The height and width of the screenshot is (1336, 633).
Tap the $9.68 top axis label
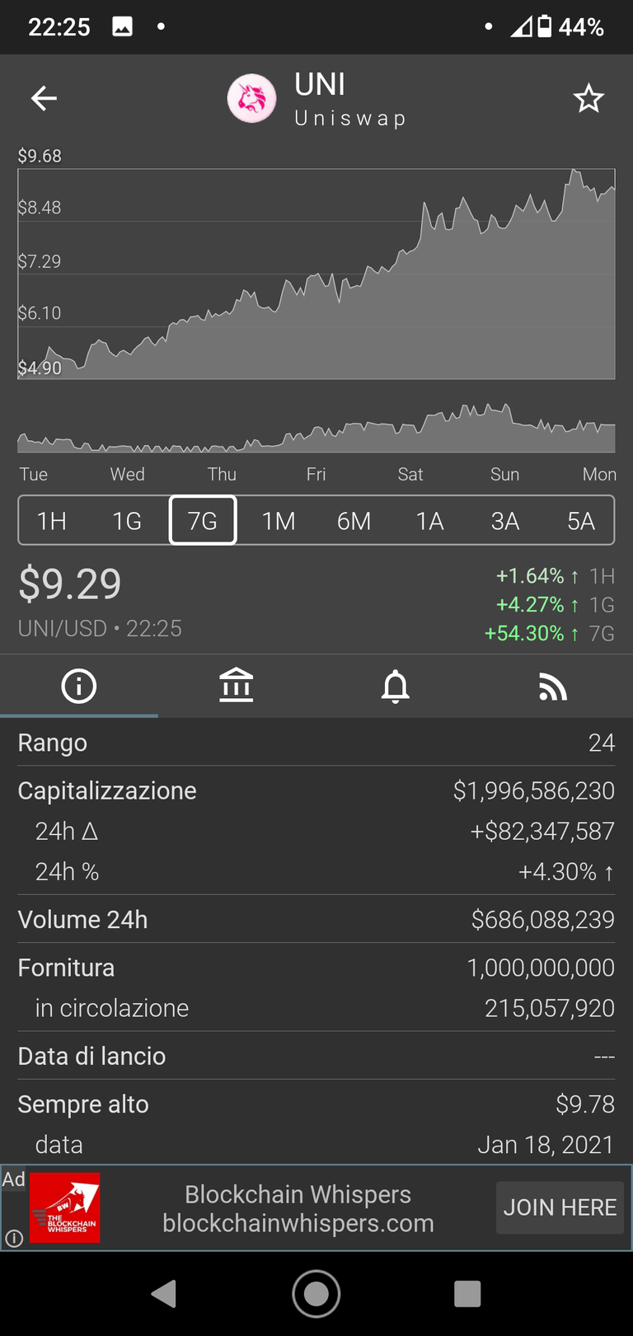(x=40, y=156)
